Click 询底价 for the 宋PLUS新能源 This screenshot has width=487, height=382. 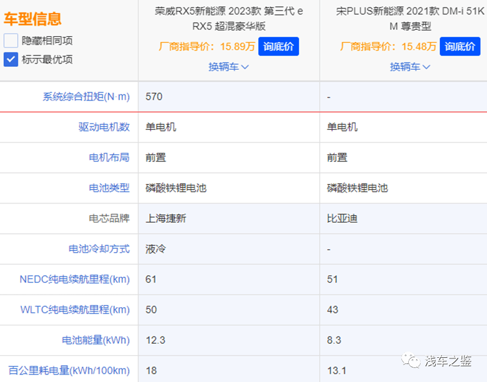pos(460,47)
